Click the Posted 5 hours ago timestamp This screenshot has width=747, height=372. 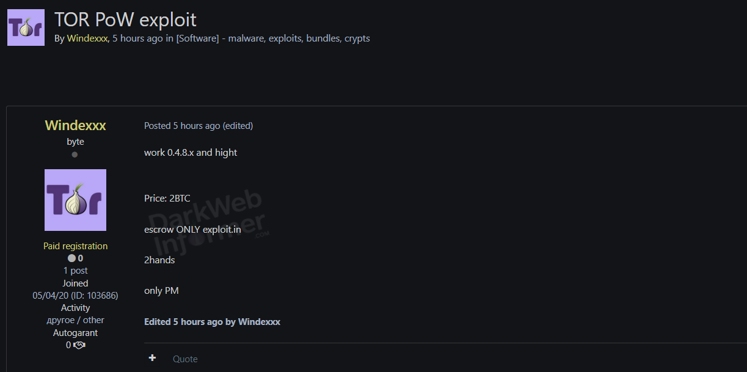pos(182,126)
